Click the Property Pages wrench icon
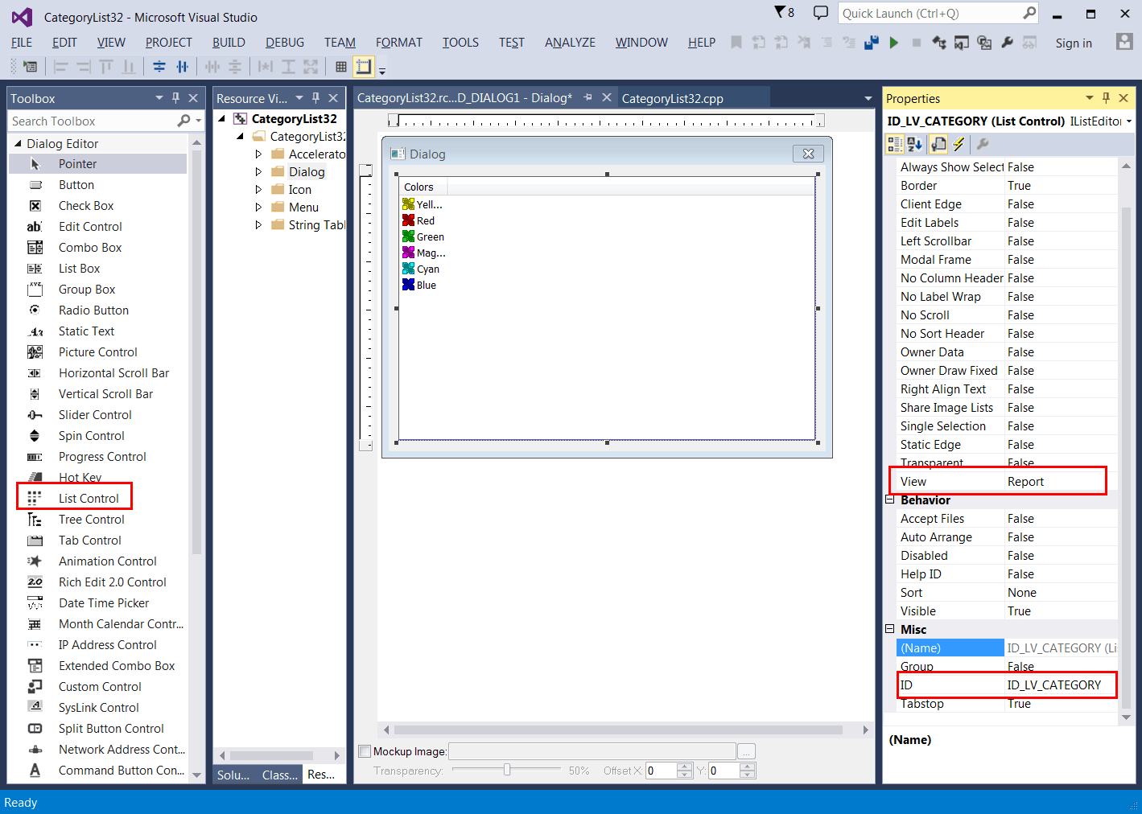 (982, 144)
